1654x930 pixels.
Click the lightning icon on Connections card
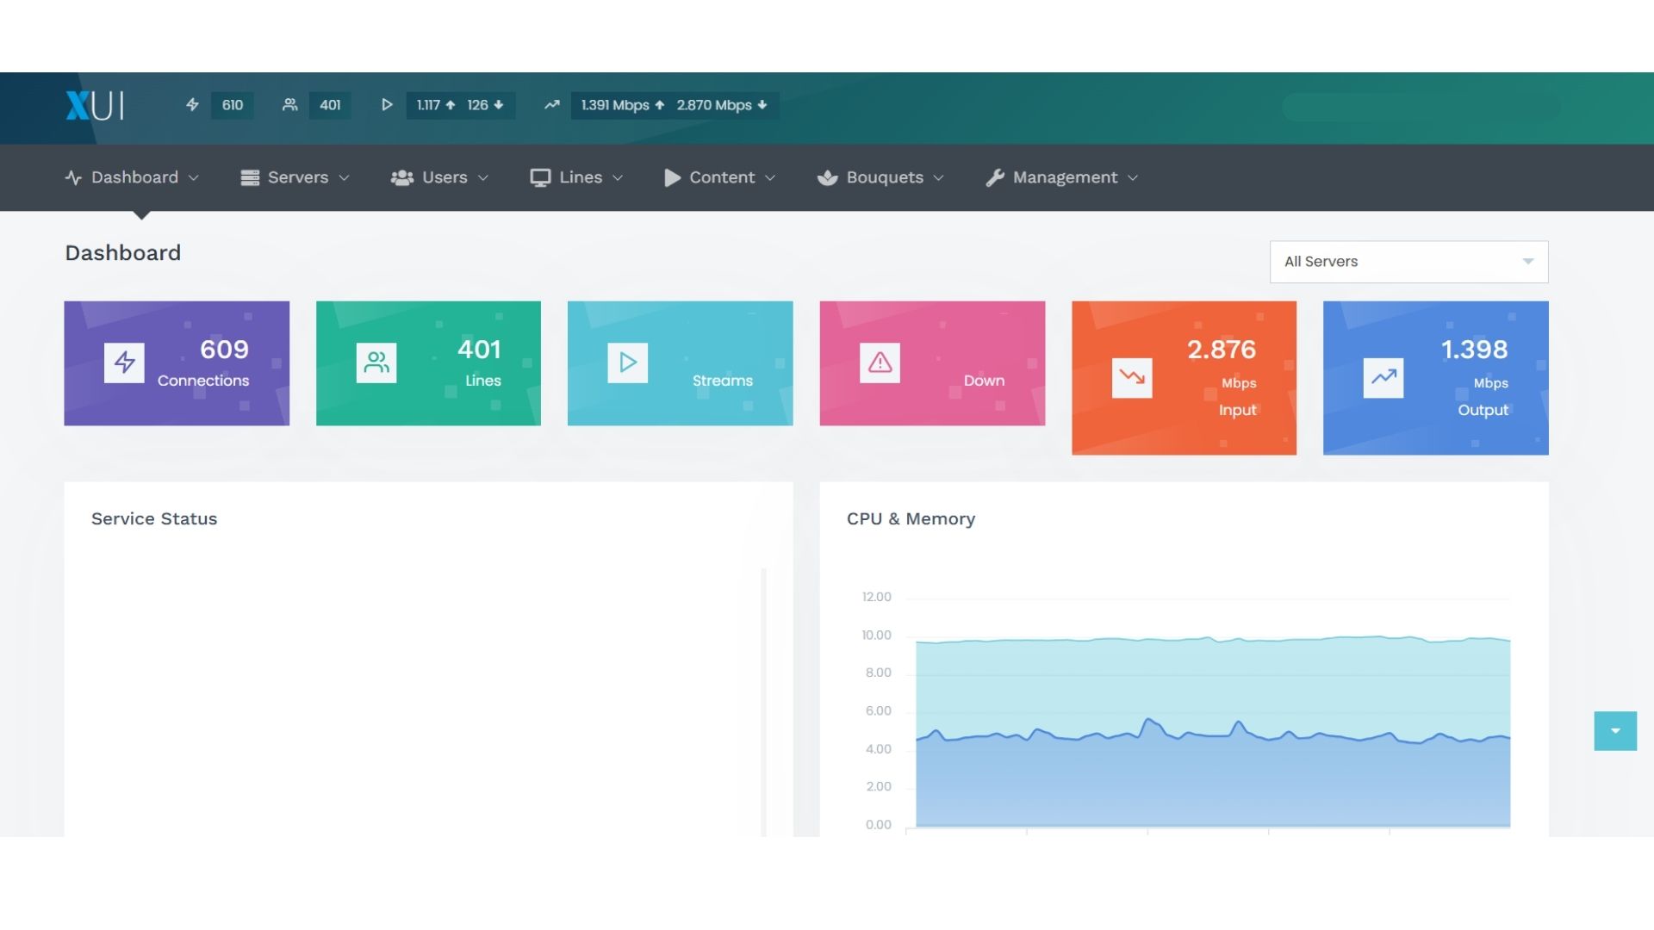[124, 363]
